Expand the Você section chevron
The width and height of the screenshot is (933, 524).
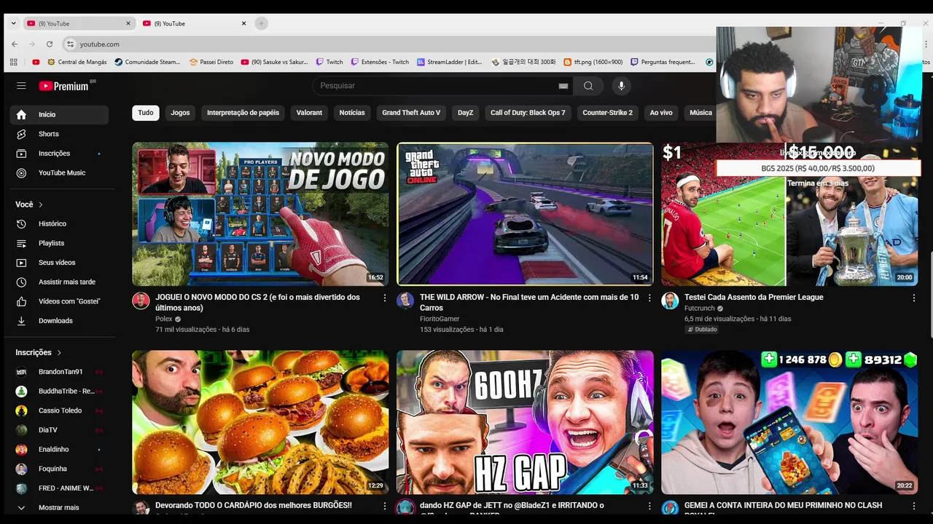[x=41, y=205]
